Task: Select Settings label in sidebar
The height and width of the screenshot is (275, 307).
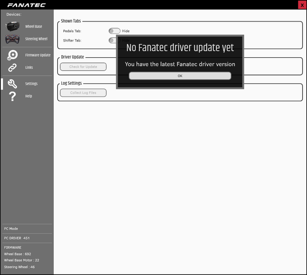Action: point(31,84)
